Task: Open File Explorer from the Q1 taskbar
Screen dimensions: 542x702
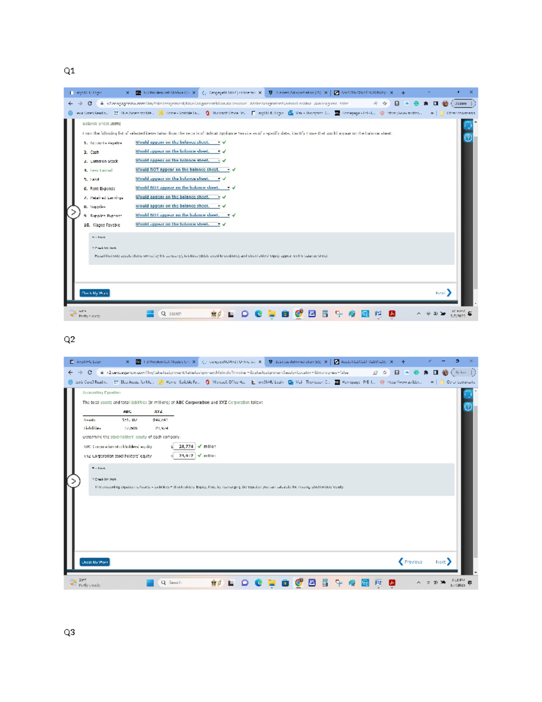Action: click(272, 314)
